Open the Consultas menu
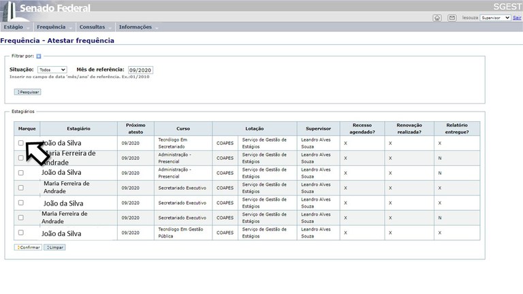 93,27
